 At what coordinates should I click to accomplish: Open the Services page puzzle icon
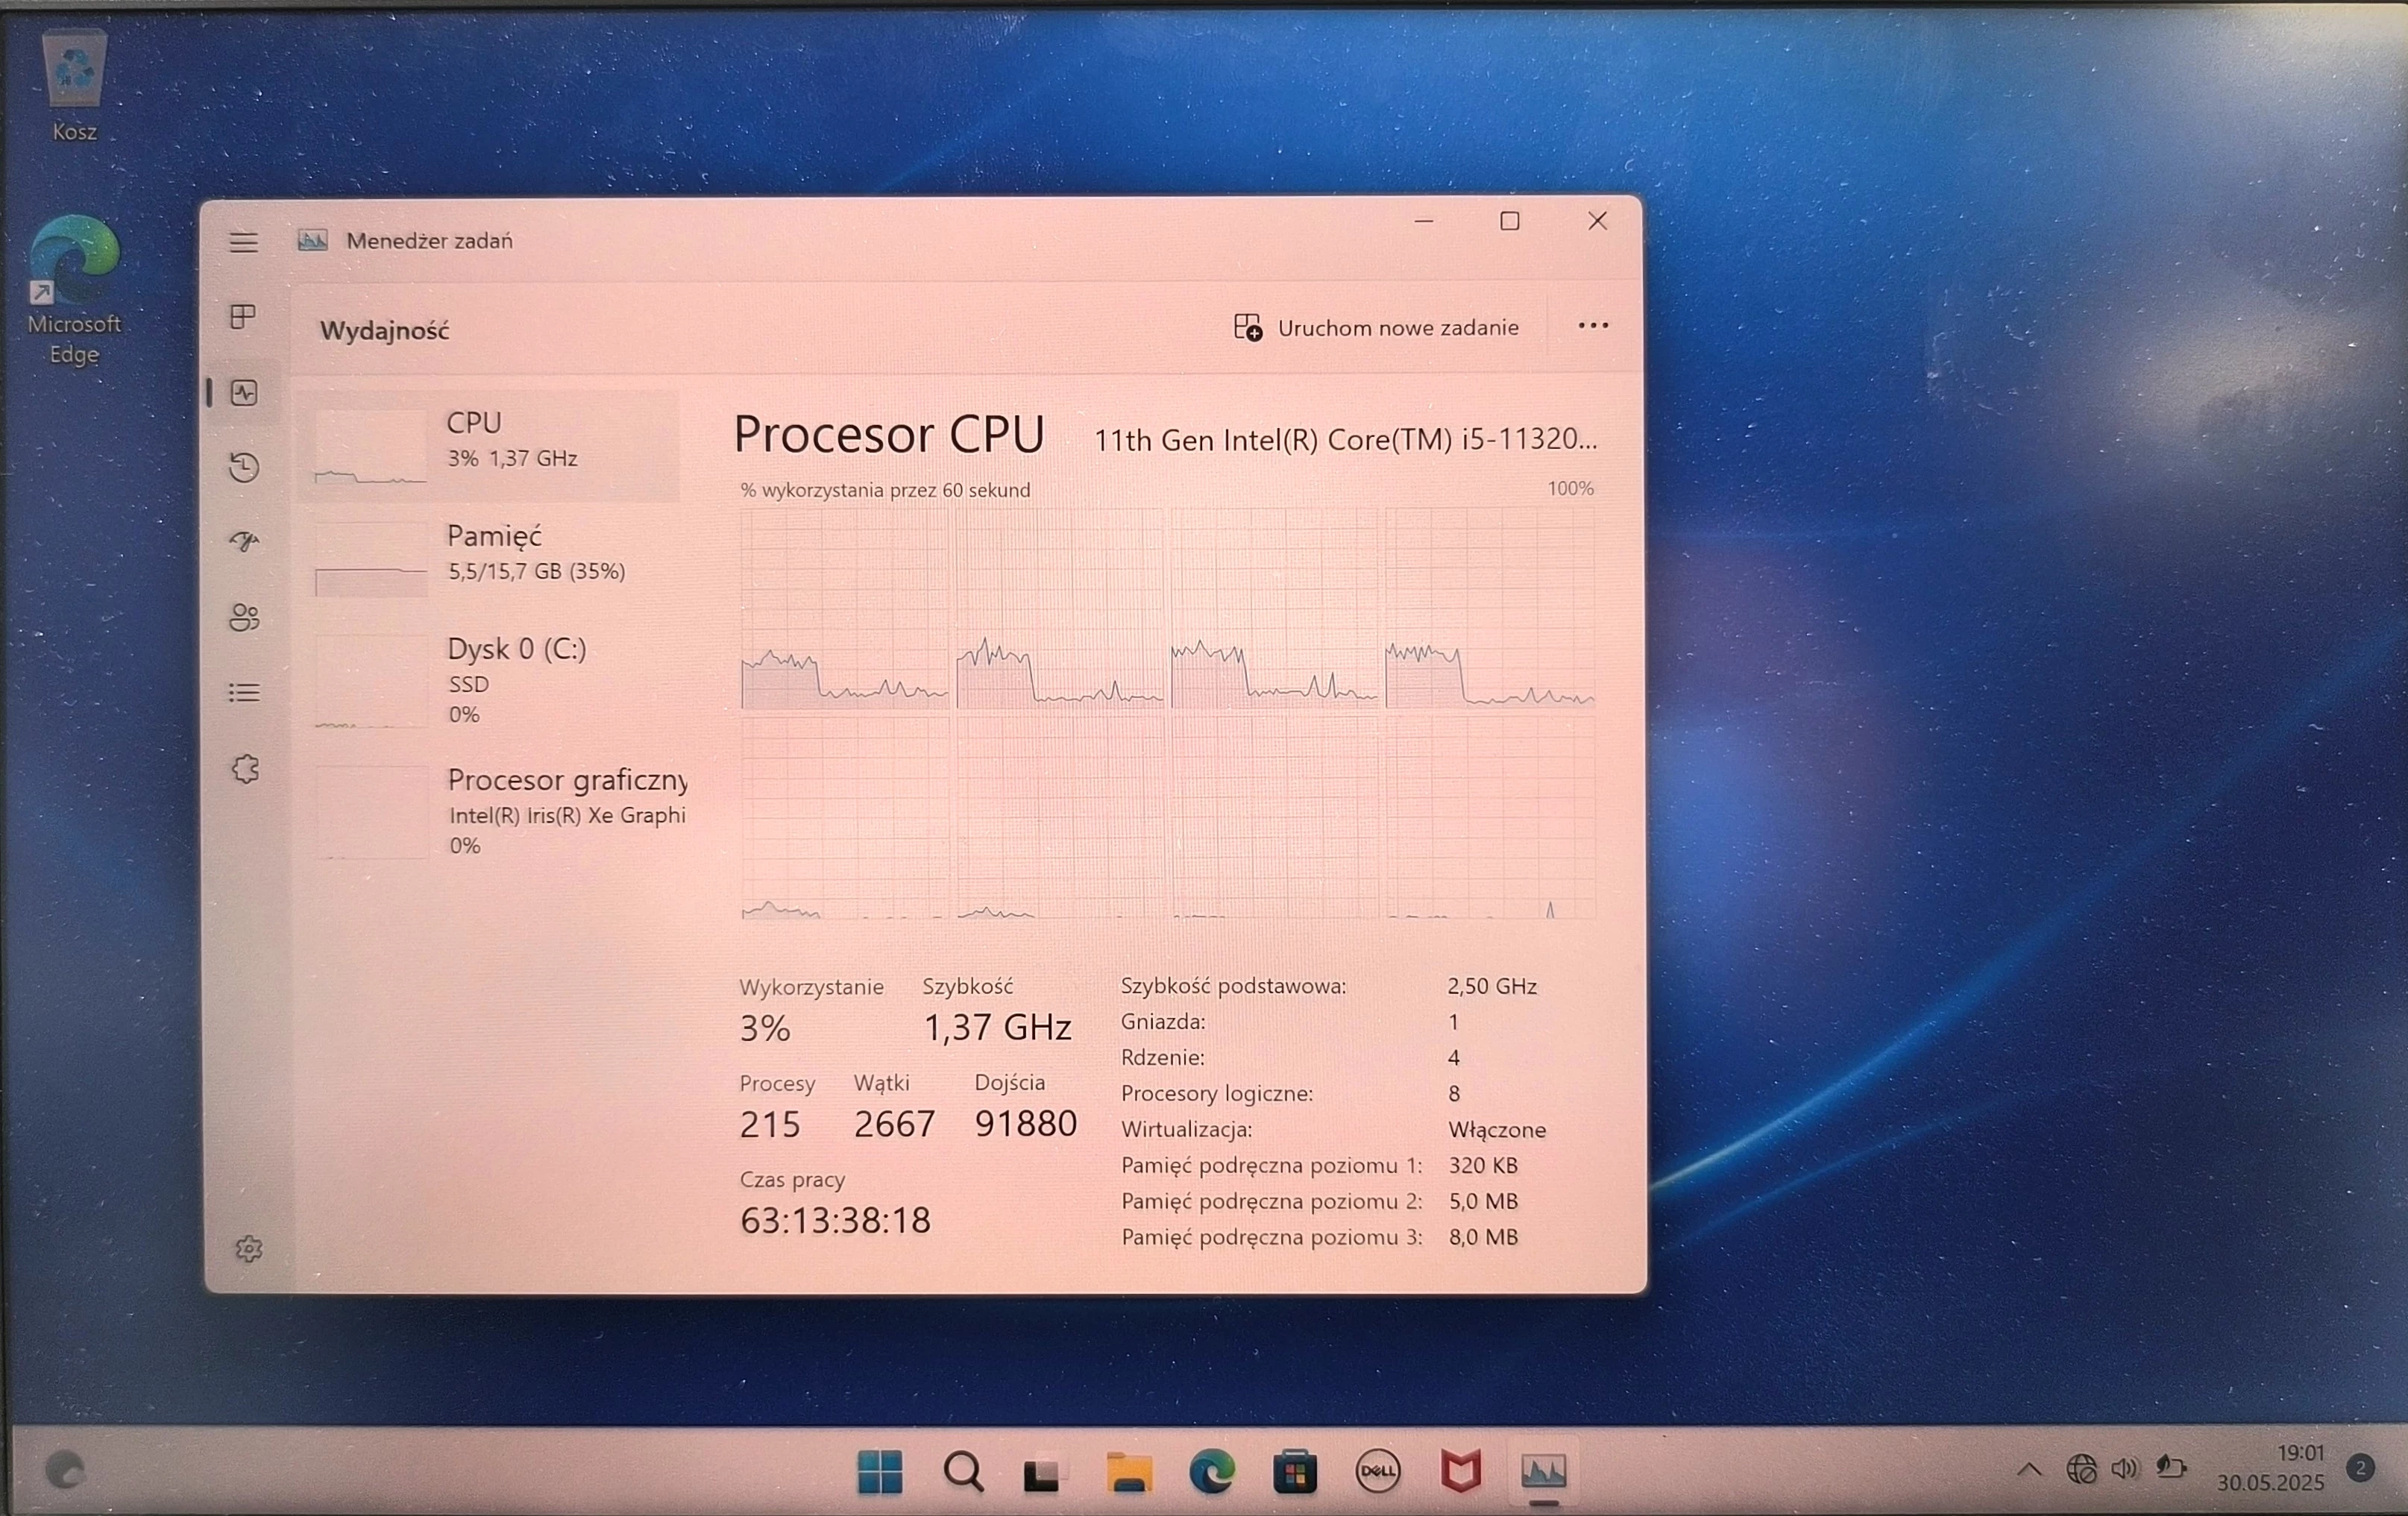coord(246,768)
